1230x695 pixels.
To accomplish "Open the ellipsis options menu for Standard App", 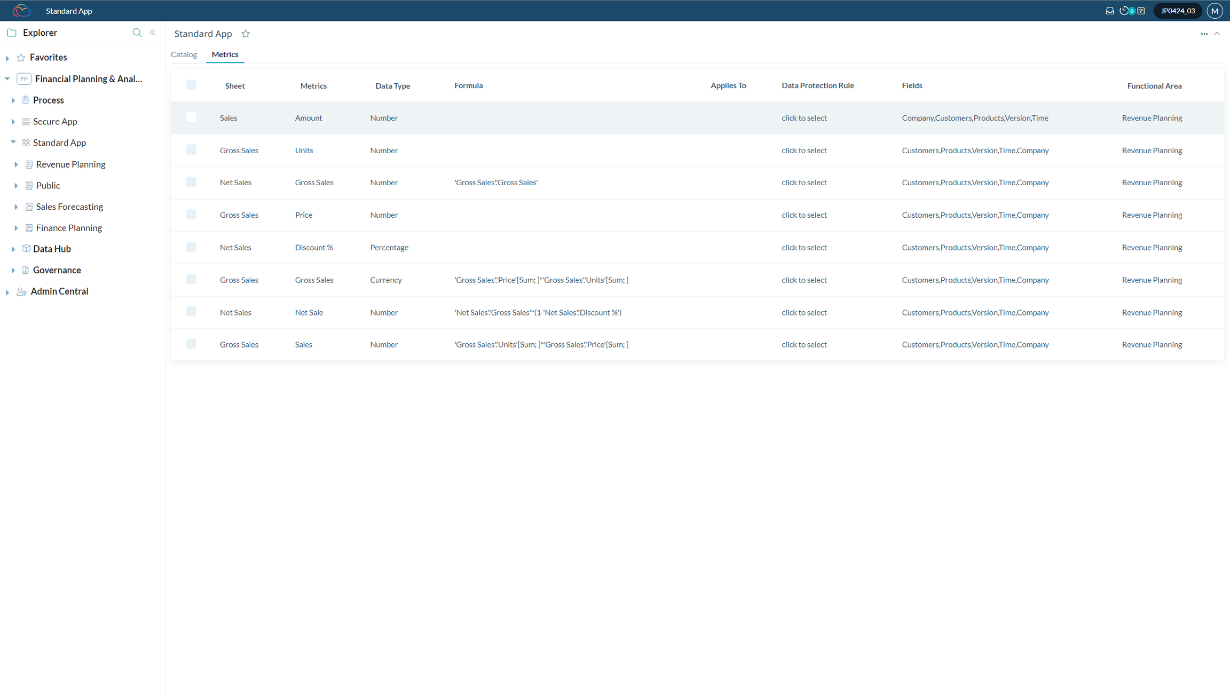I will 1204,33.
